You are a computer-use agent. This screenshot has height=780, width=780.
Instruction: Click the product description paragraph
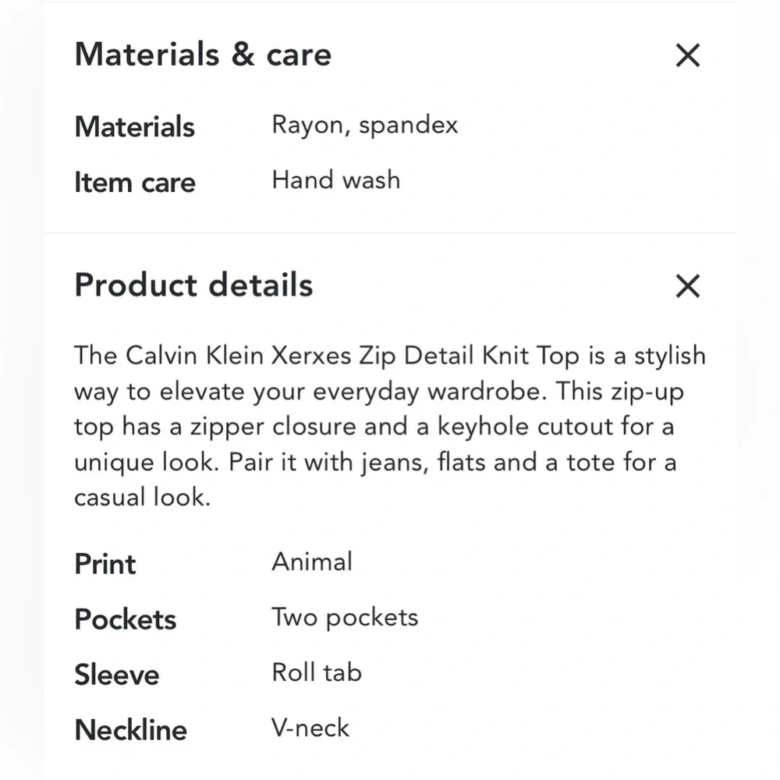pyautogui.click(x=390, y=426)
